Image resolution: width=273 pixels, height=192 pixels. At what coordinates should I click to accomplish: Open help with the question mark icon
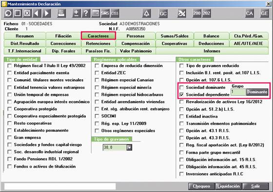coord(86,14)
